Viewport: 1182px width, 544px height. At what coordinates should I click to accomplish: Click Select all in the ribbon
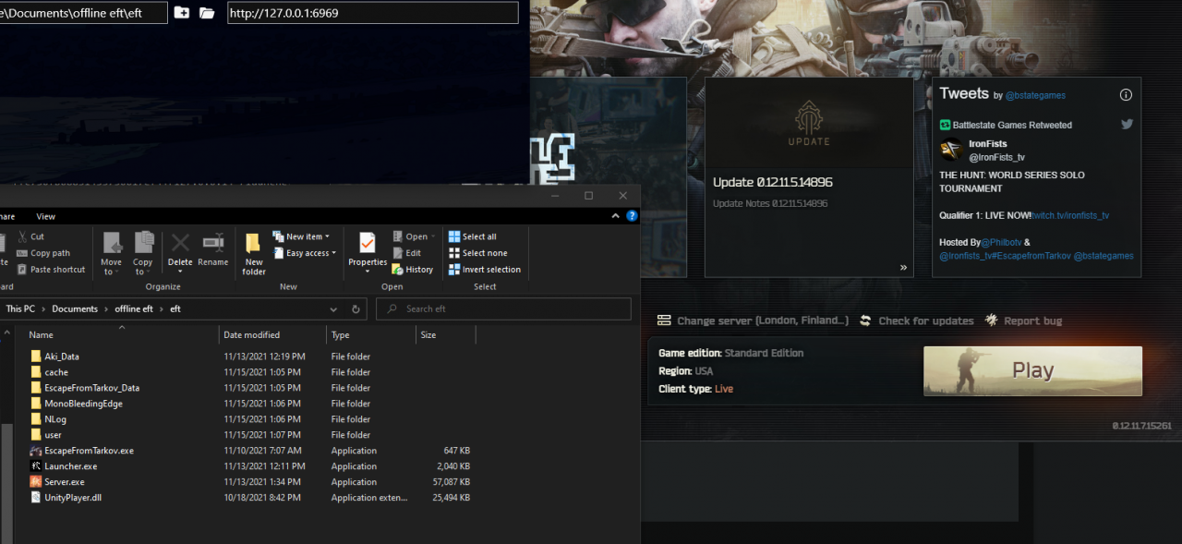[473, 236]
